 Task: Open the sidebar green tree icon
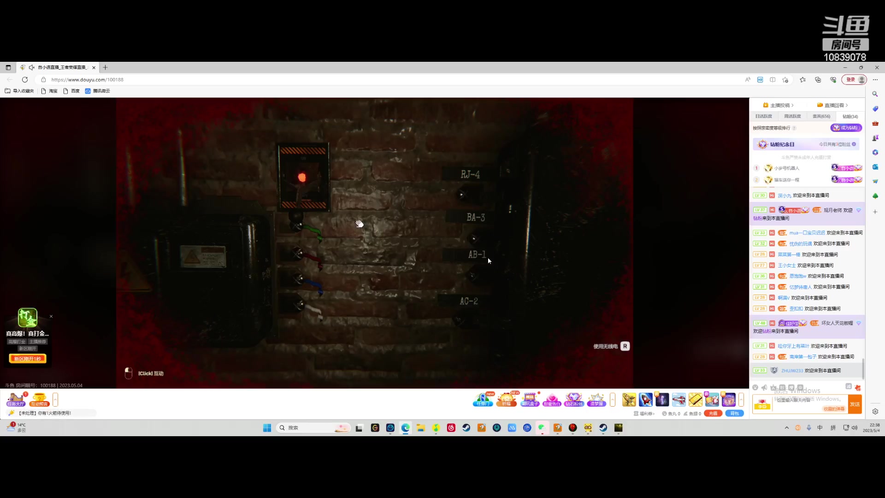[x=875, y=196]
